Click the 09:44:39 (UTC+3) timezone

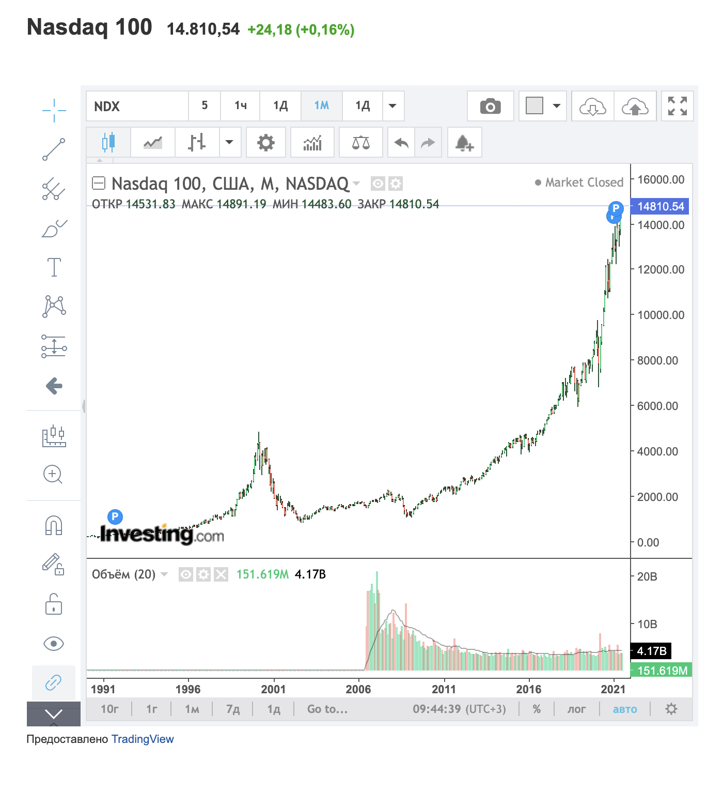point(459,709)
